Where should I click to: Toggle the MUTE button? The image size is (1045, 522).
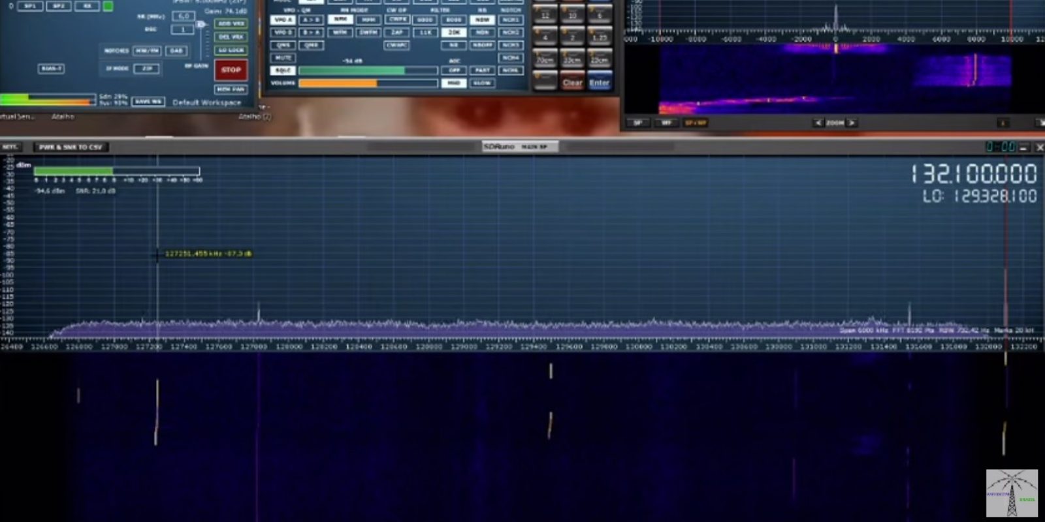coord(283,57)
